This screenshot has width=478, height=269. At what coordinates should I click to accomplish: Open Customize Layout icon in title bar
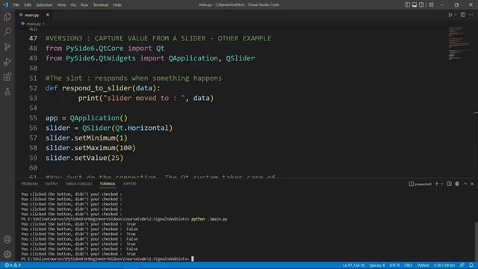pos(431,5)
